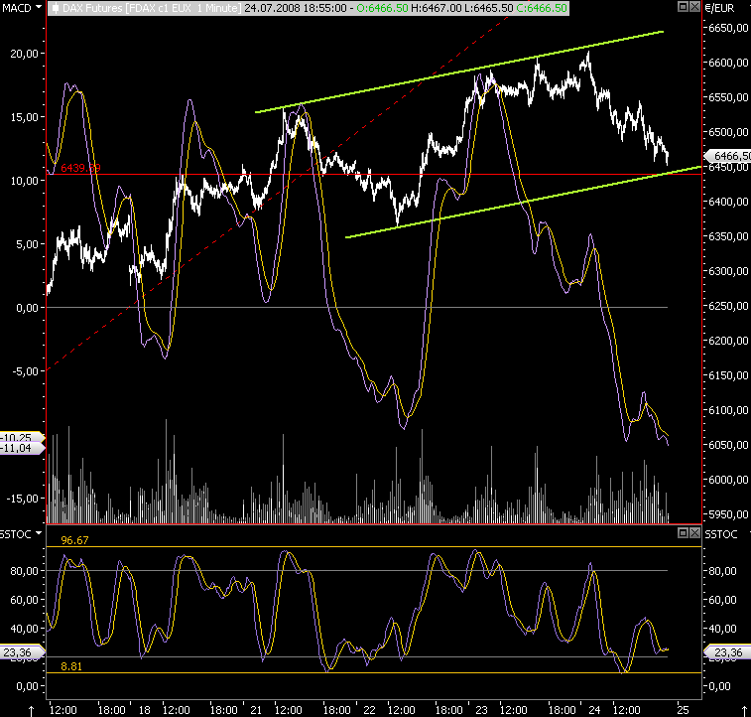Screen dimensions: 751x717
Task: Click the right SSTOC scale title
Action: (x=721, y=534)
